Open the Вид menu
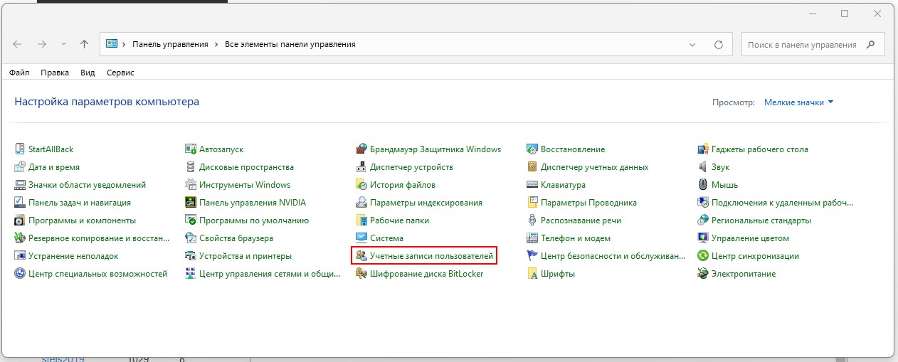This screenshot has width=898, height=362. coord(88,73)
